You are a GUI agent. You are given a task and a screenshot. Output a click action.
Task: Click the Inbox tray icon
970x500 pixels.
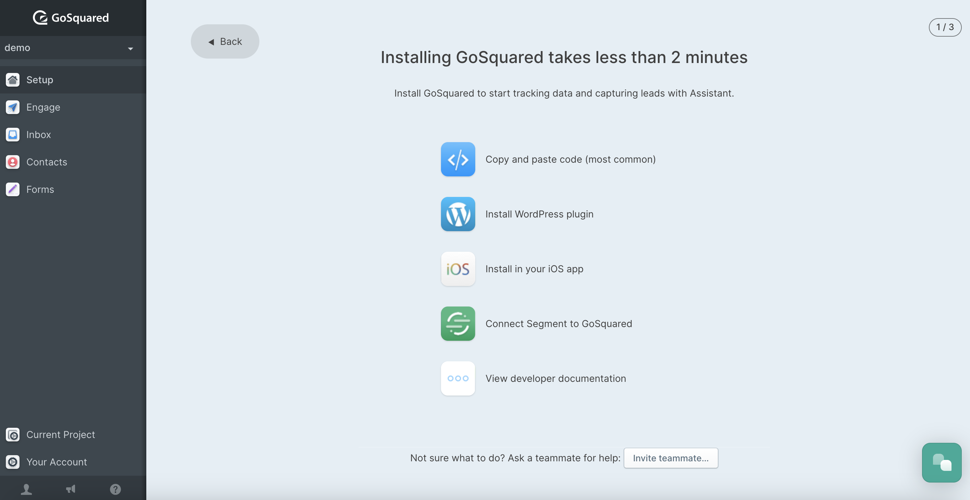pos(13,135)
